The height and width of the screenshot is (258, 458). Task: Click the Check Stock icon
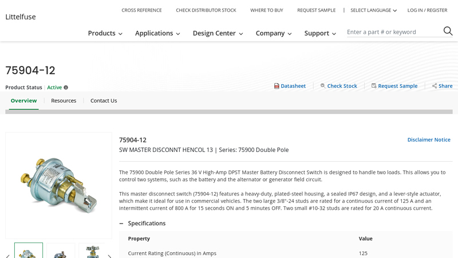tap(323, 86)
